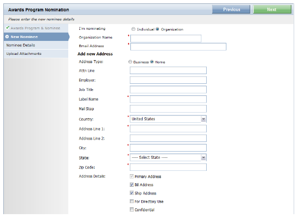Click the New Nominee step icon
The height and width of the screenshot is (218, 298).
point(7,37)
